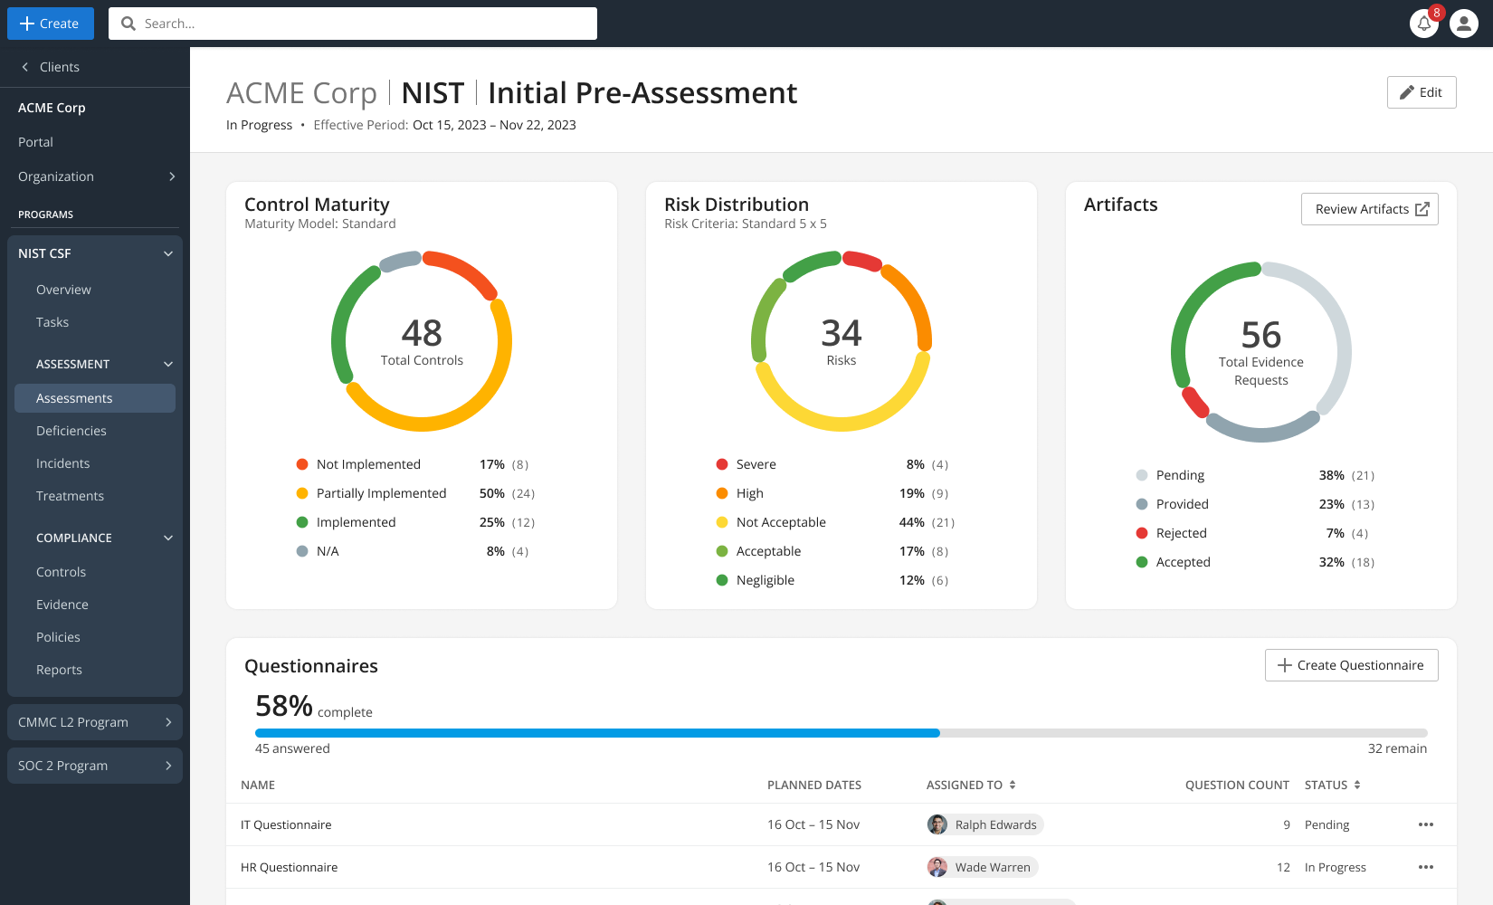Click the red Not Implemented legend dot
The height and width of the screenshot is (905, 1493).
(x=302, y=464)
